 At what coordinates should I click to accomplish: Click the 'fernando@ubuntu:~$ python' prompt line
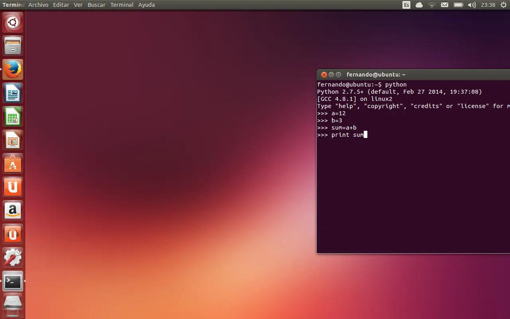(x=362, y=85)
